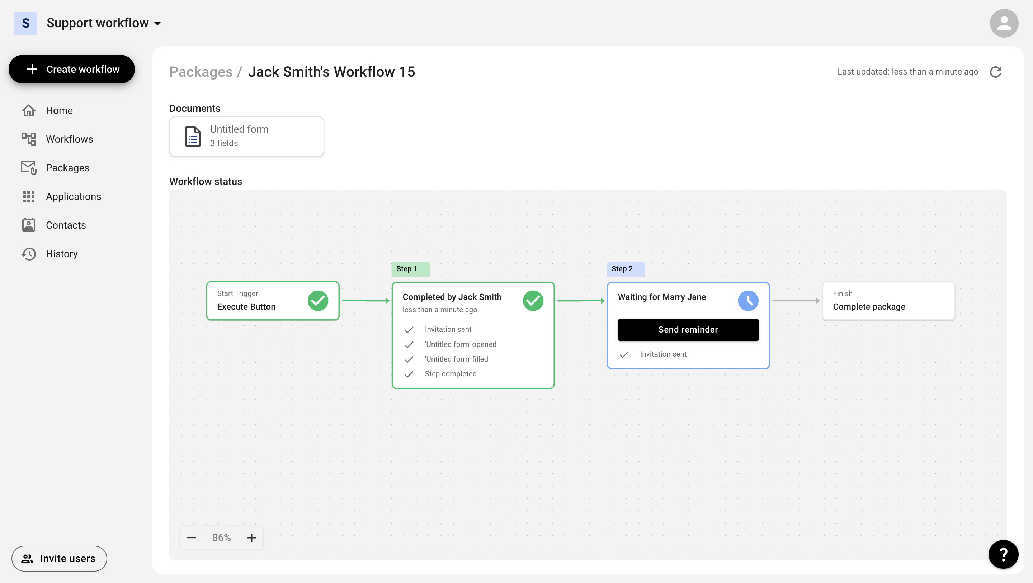Click the Step 2 label tag

click(x=626, y=269)
